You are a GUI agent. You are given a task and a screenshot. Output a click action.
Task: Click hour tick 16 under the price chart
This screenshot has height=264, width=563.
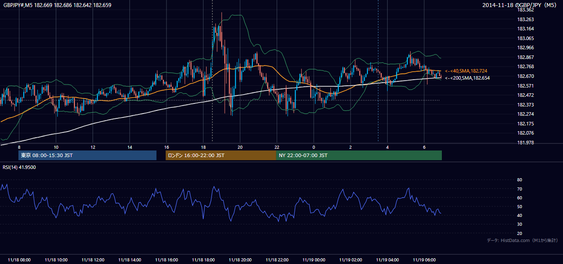(167, 147)
